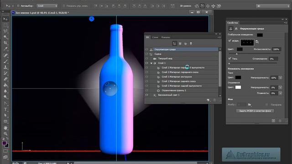Select the Brush tool
This screenshot has width=292, height=164.
[5, 61]
